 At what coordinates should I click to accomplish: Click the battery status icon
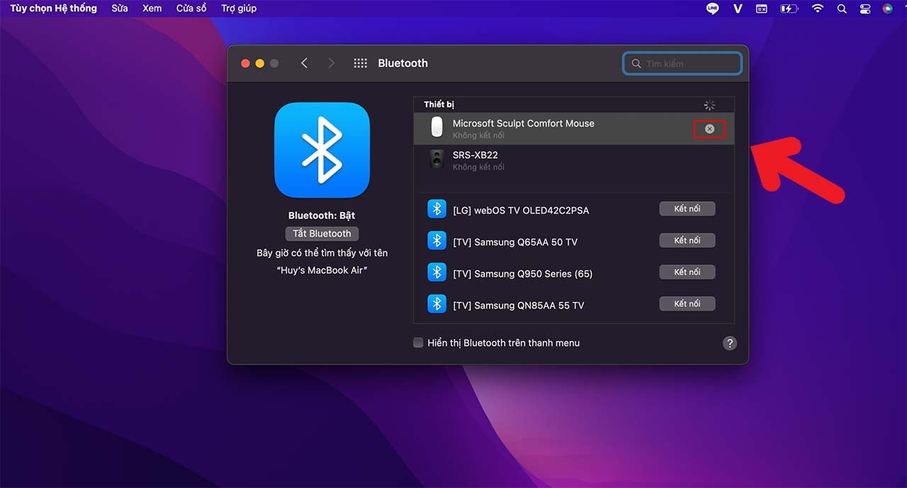point(789,8)
